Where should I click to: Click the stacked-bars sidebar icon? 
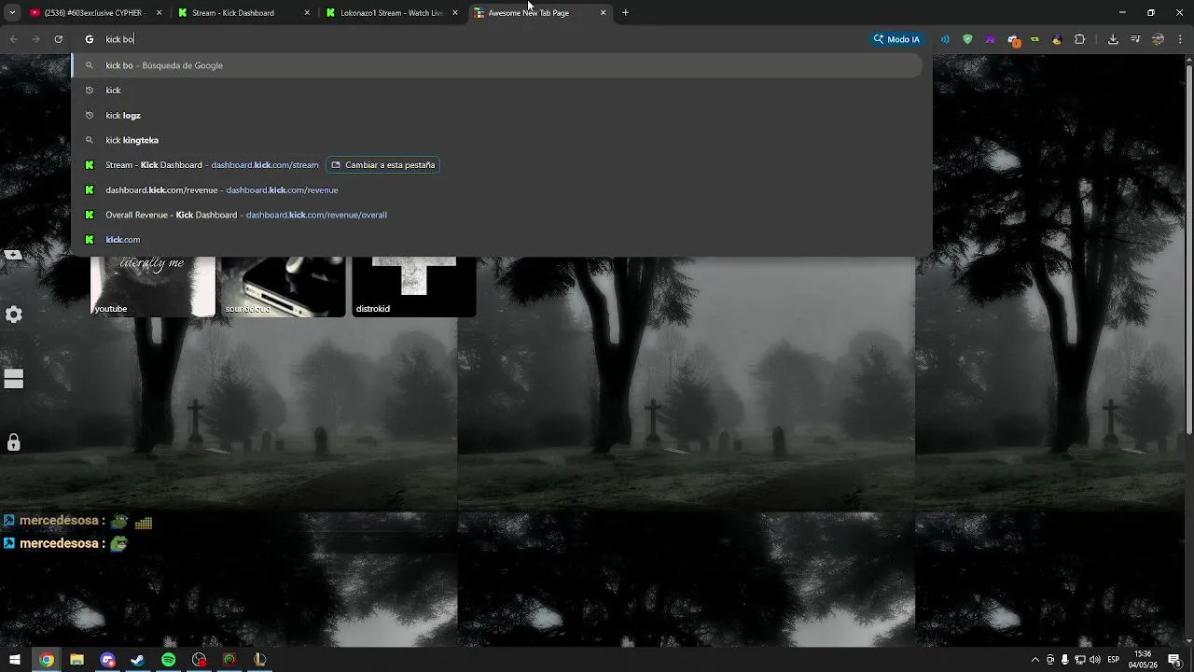tap(14, 378)
